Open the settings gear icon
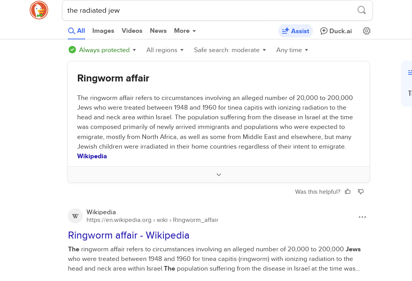412x281 pixels. click(367, 31)
